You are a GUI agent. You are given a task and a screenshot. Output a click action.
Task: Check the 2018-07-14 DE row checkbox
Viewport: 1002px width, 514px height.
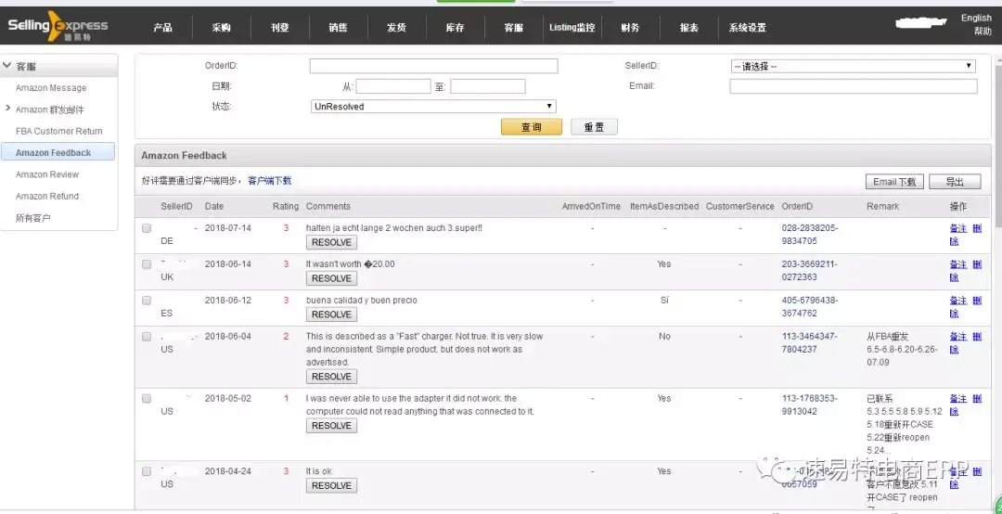pos(147,227)
